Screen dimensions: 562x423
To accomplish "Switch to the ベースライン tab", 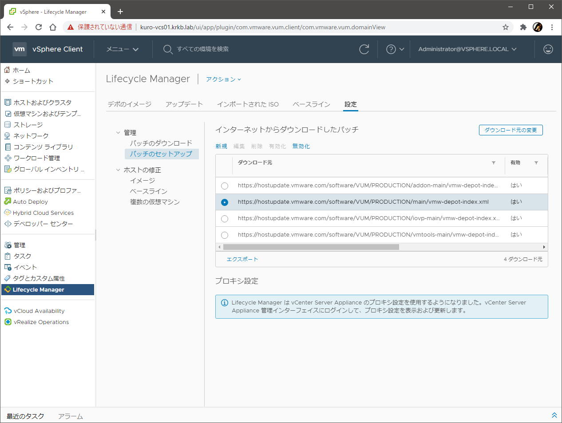I will point(311,104).
